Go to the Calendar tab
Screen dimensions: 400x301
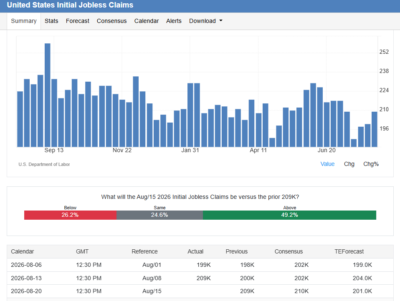[x=147, y=21]
